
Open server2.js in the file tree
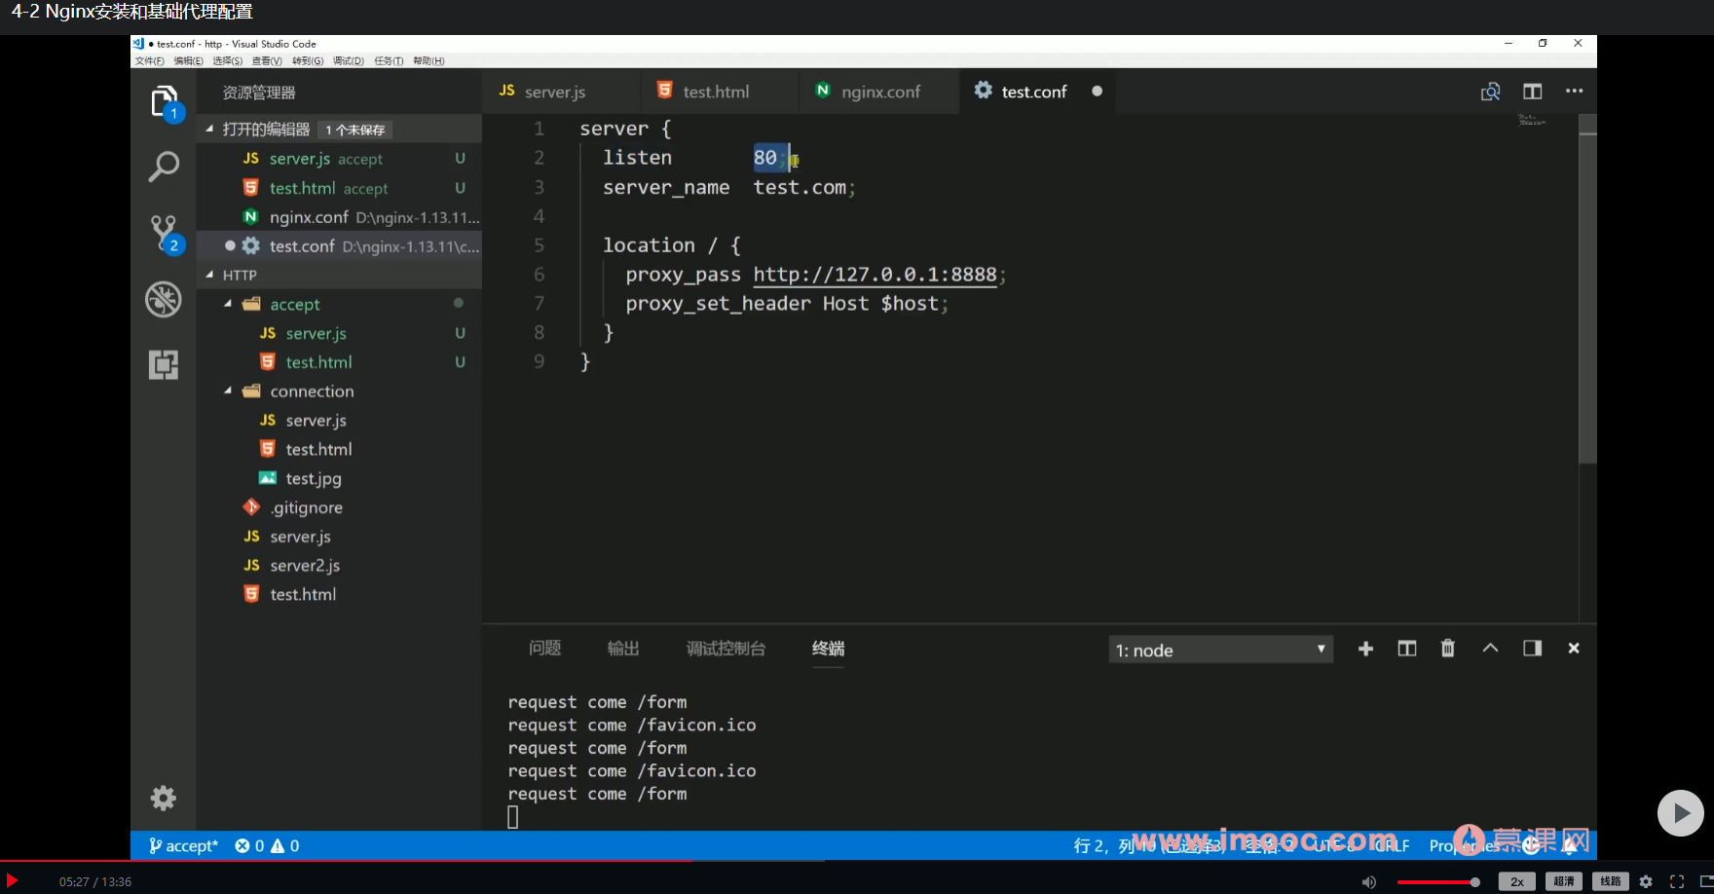click(339, 566)
